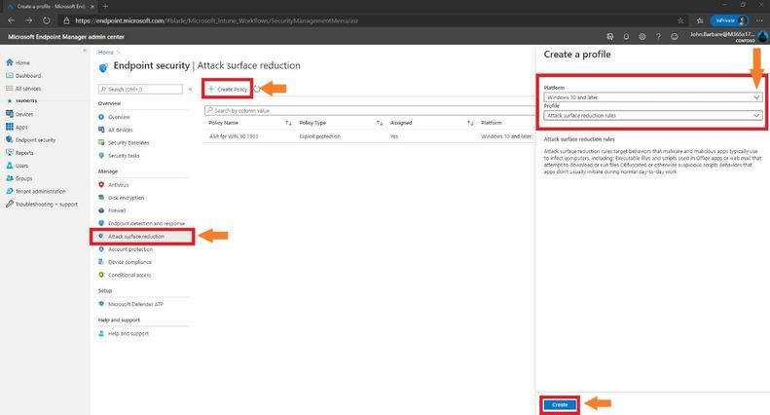Expand the Profile dropdown

[x=652, y=116]
